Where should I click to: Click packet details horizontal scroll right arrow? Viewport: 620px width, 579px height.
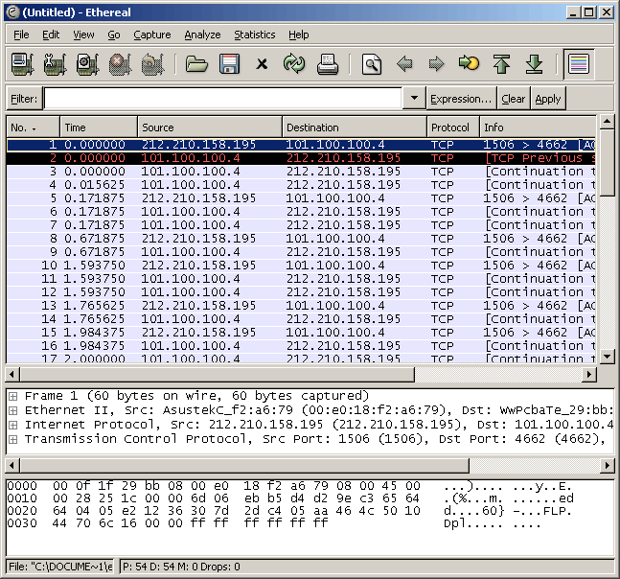pos(607,466)
